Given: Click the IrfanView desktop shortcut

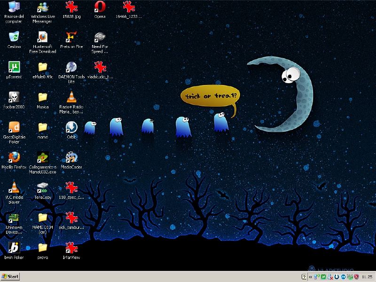Looking at the screenshot, I should click(71, 248).
